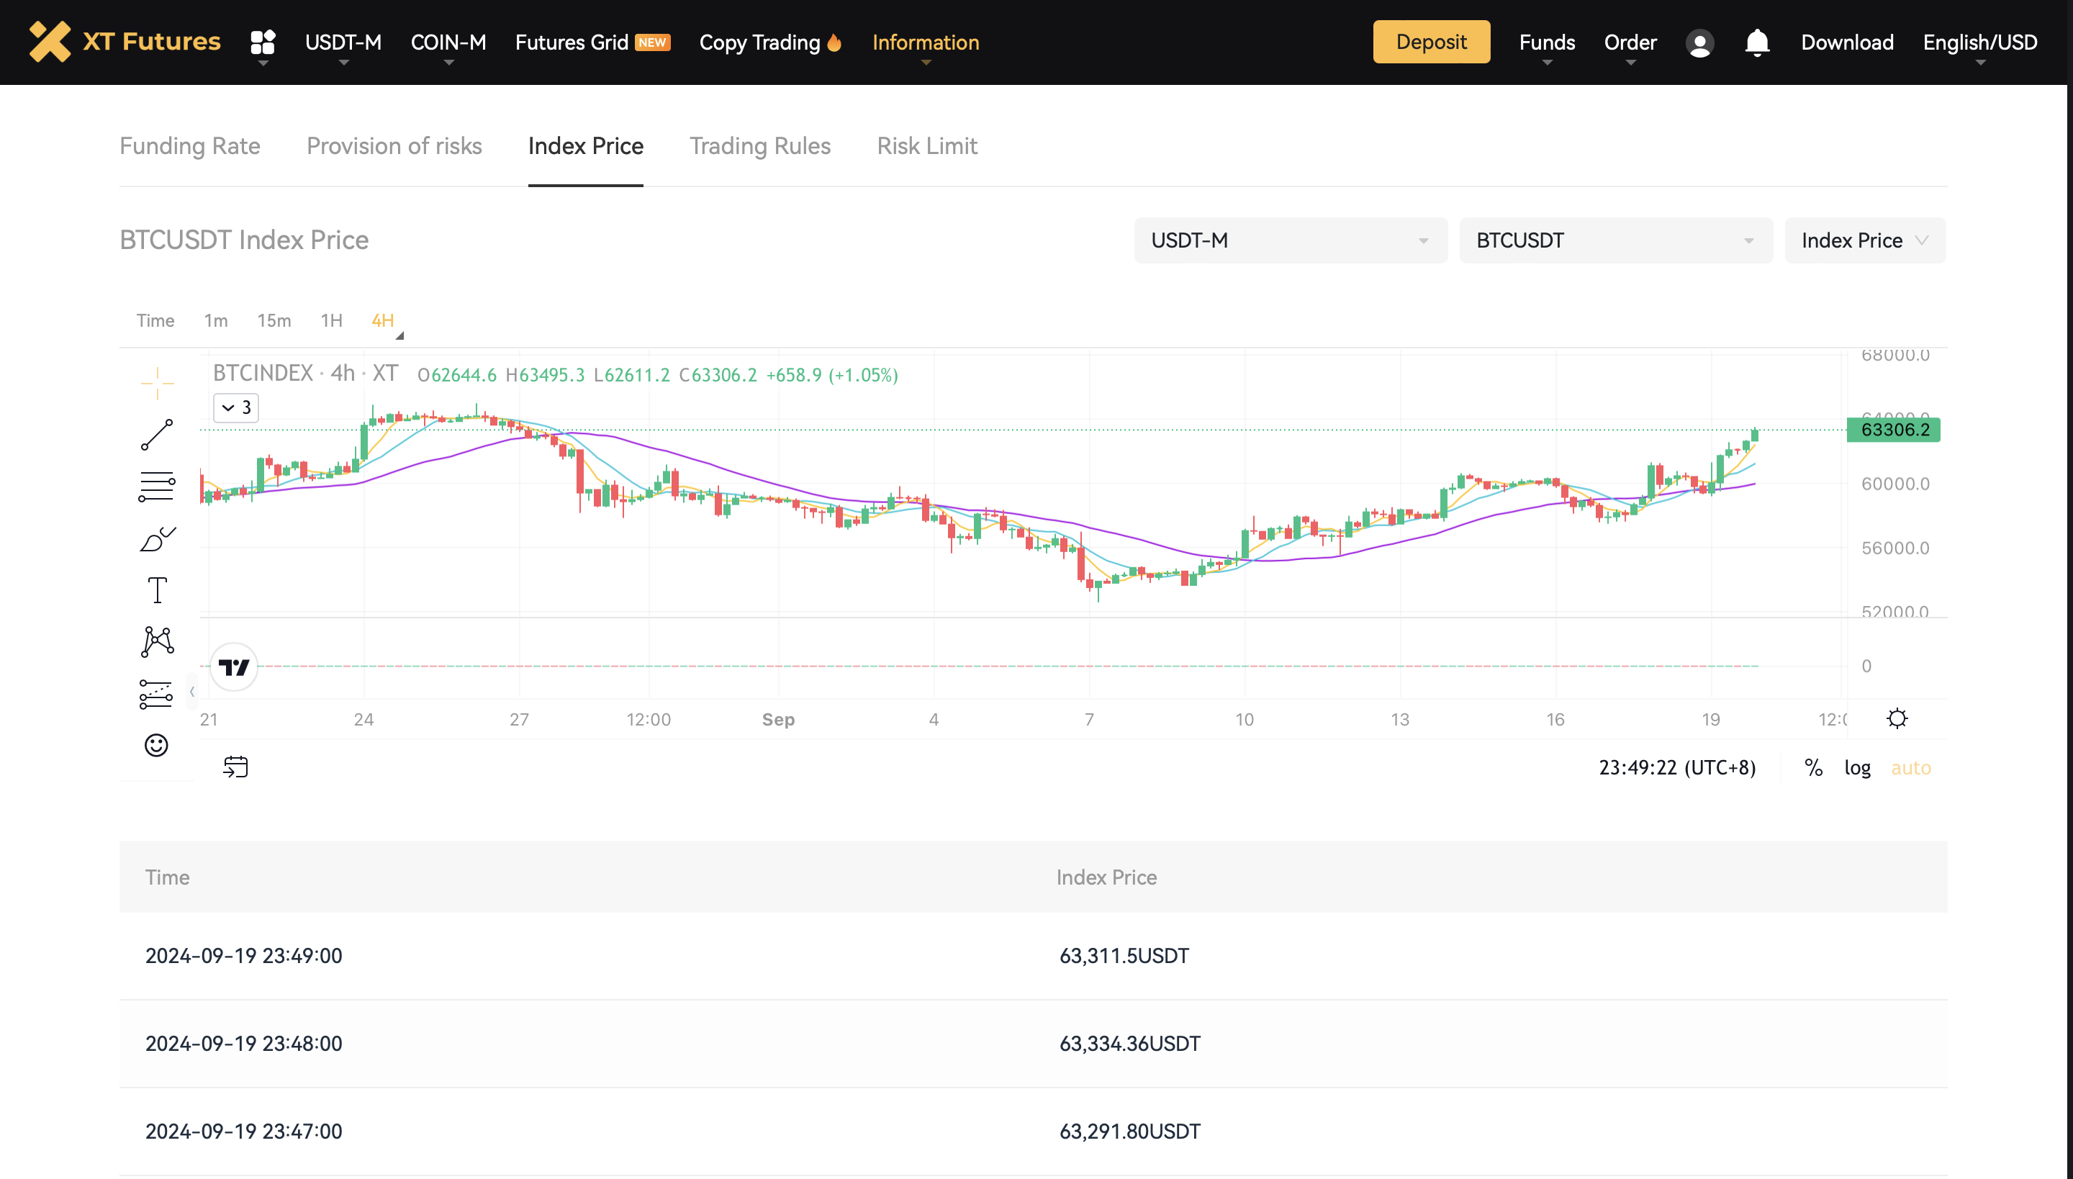
Task: Open chart settings via the gear icon
Action: pyautogui.click(x=1898, y=718)
